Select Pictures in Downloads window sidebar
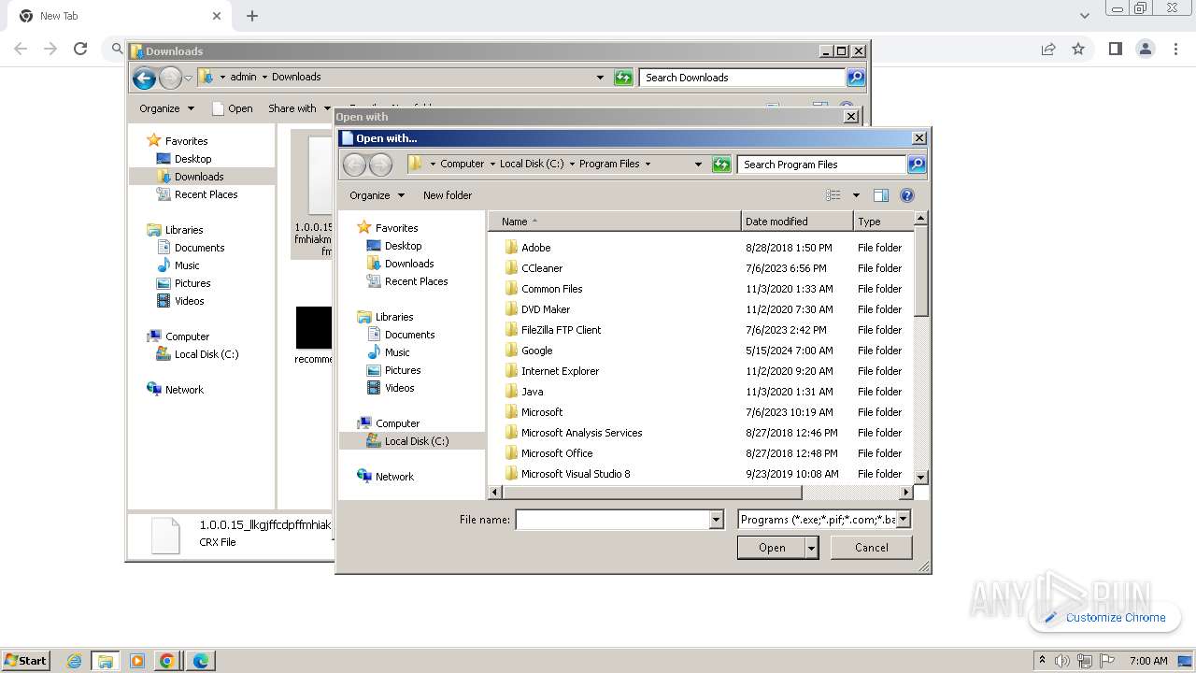This screenshot has height=673, width=1196. pos(192,283)
